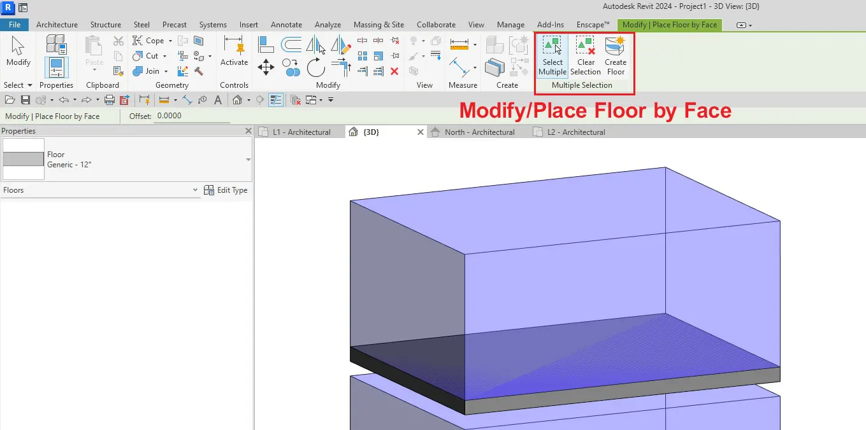
Task: Click the Redo arrow in quick access toolbar
Action: (x=87, y=100)
